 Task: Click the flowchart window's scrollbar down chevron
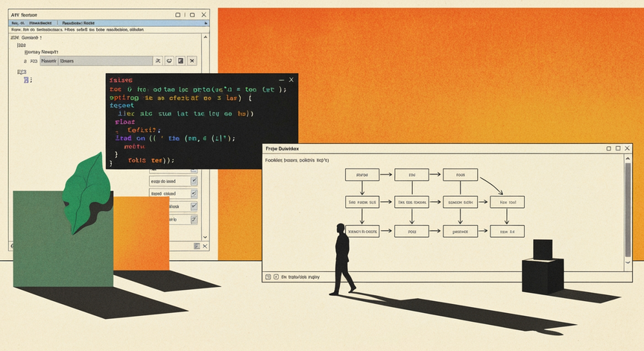coord(628,262)
